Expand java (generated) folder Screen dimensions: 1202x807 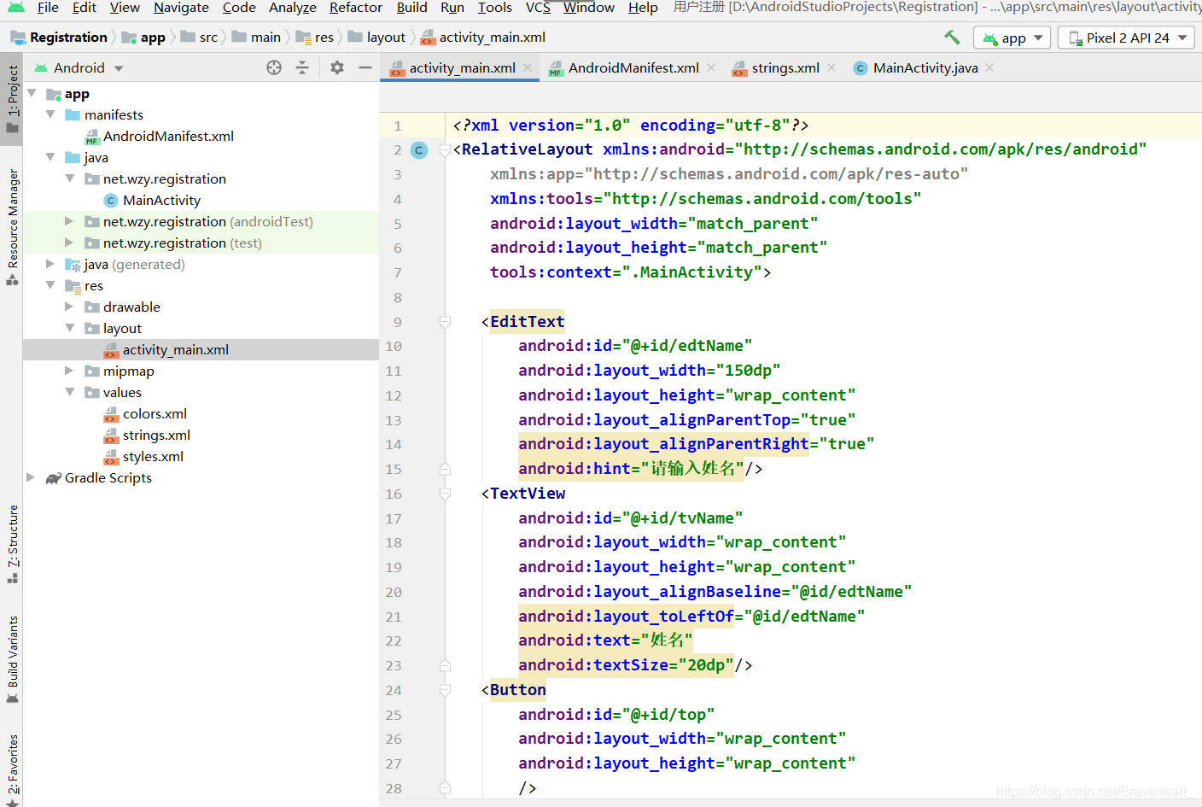click(x=50, y=264)
